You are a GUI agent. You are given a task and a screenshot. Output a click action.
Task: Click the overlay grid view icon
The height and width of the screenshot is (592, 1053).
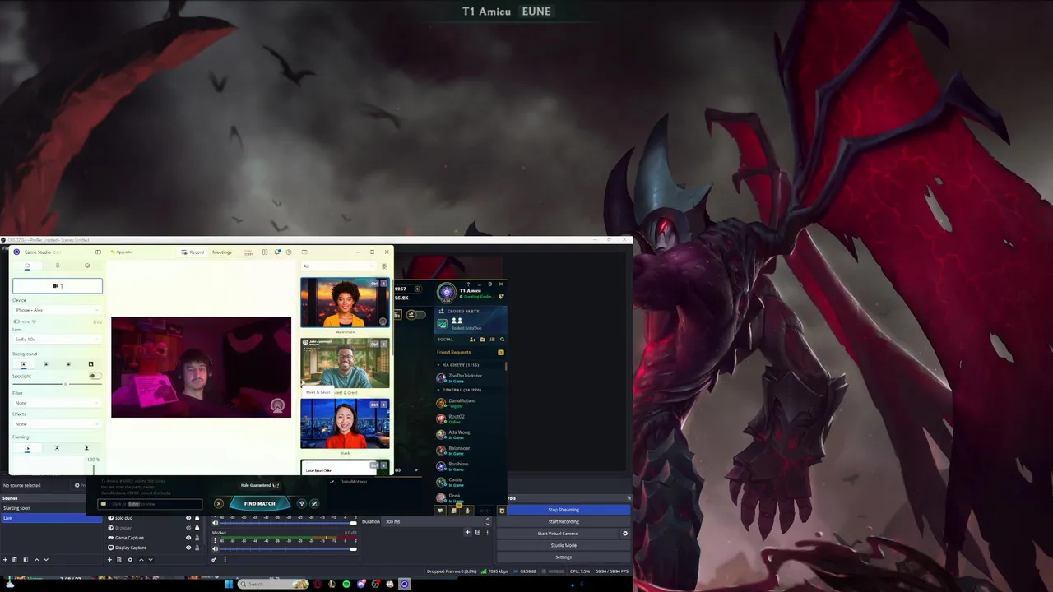[x=384, y=266]
